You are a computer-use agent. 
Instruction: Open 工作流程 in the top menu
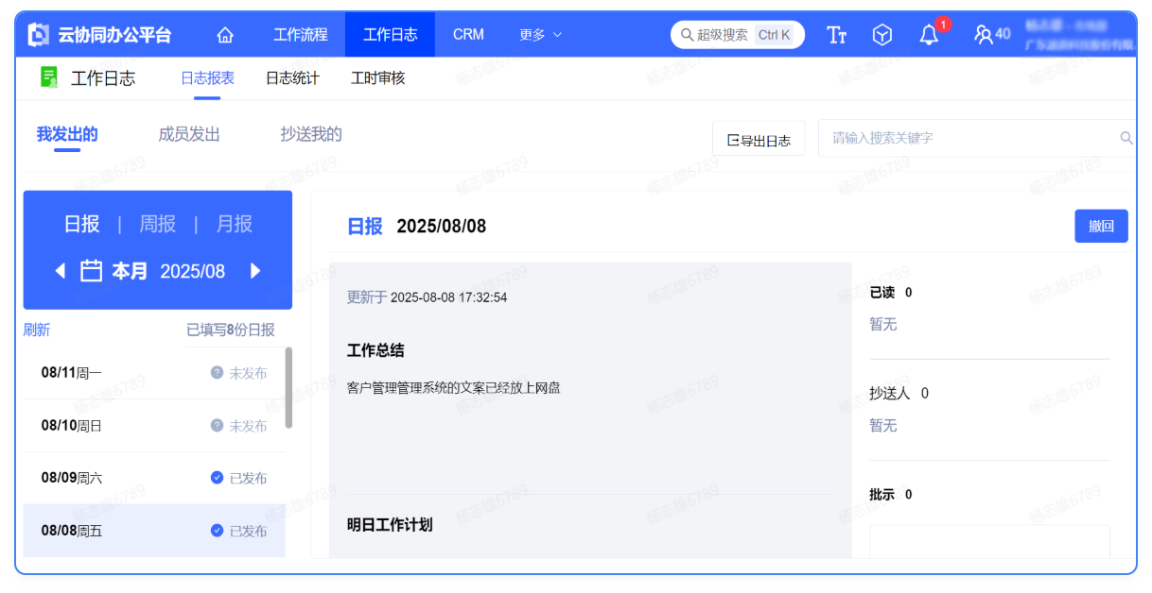click(x=301, y=35)
